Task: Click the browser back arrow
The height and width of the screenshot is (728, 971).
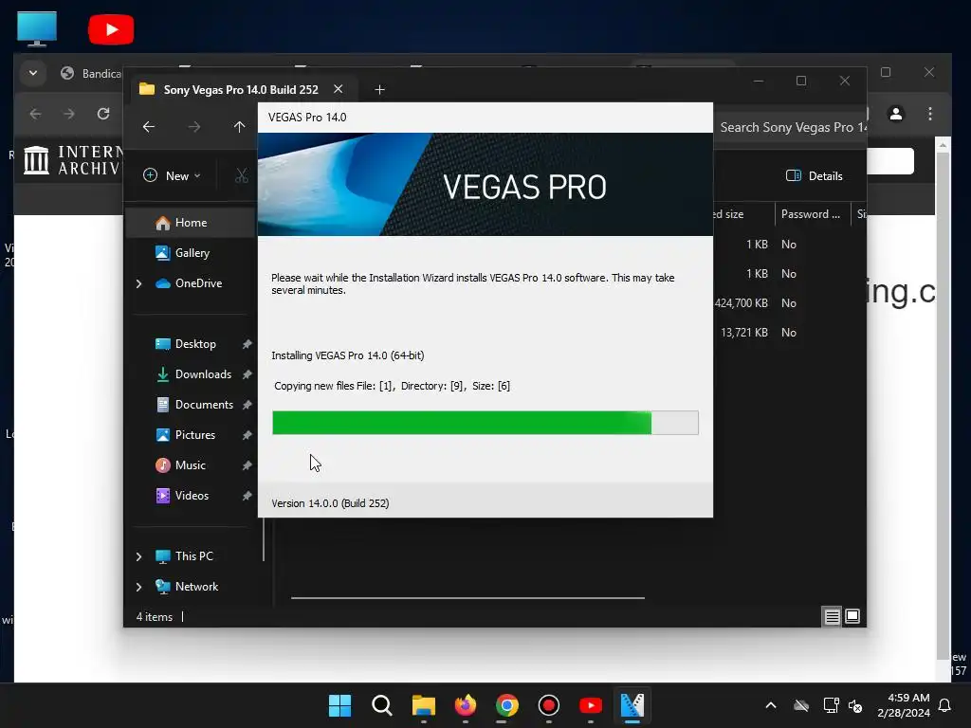Action: 35,114
